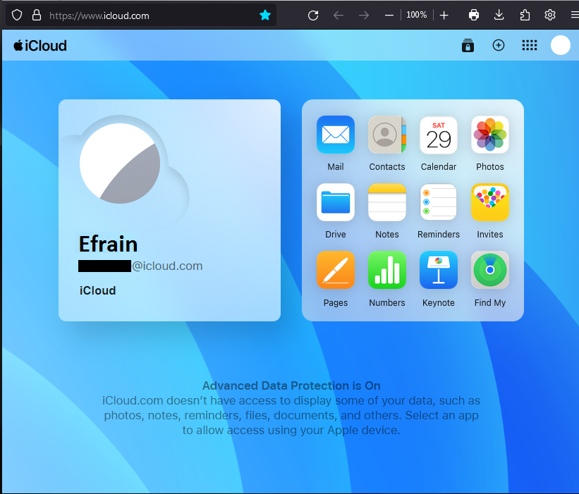Open the iCloud app launcher grid

pos(529,45)
